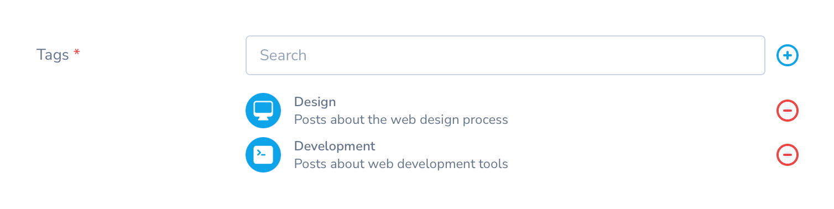Viewport: 834px width, 209px height.
Task: Click the red required asterisk beside Tags
Action: tap(77, 53)
